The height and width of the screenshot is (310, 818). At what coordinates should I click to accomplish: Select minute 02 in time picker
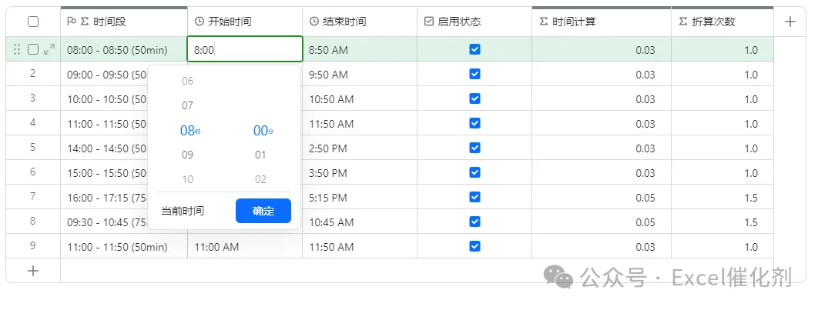pyautogui.click(x=260, y=180)
